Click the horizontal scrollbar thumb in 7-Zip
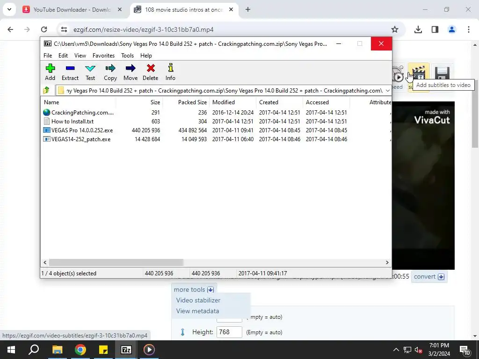479x359 pixels. coord(116,262)
